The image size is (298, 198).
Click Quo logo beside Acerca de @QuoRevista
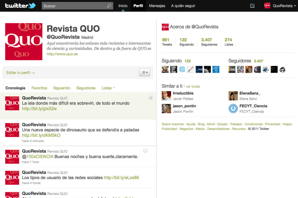[165, 27]
